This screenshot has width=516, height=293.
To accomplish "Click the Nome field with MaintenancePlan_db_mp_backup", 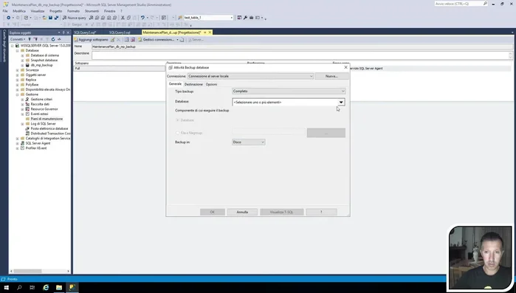I will [x=302, y=46].
